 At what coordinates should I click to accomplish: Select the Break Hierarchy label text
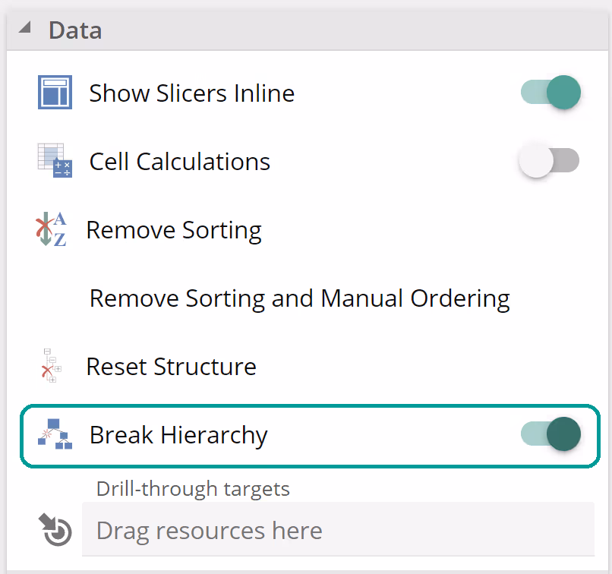coord(178,435)
